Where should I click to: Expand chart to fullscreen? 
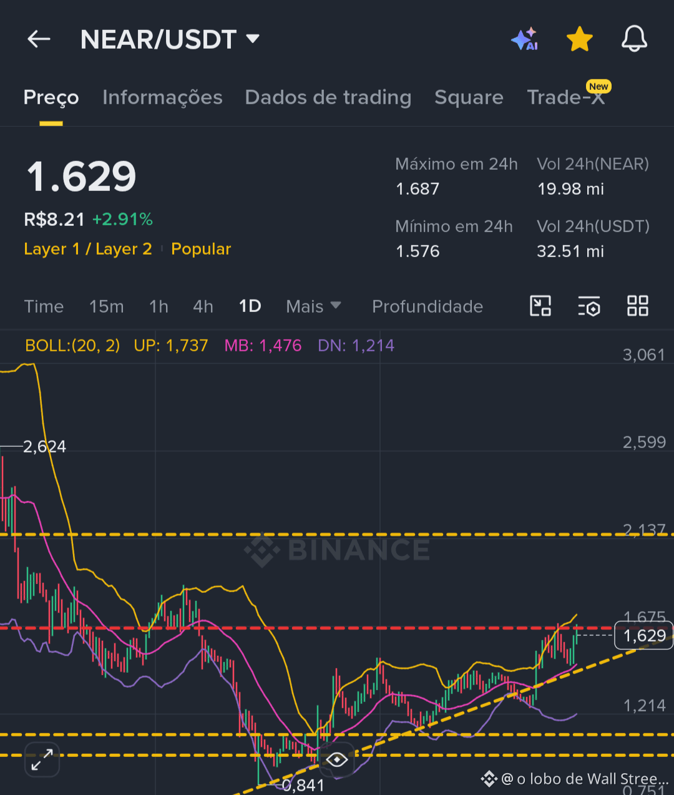42,759
